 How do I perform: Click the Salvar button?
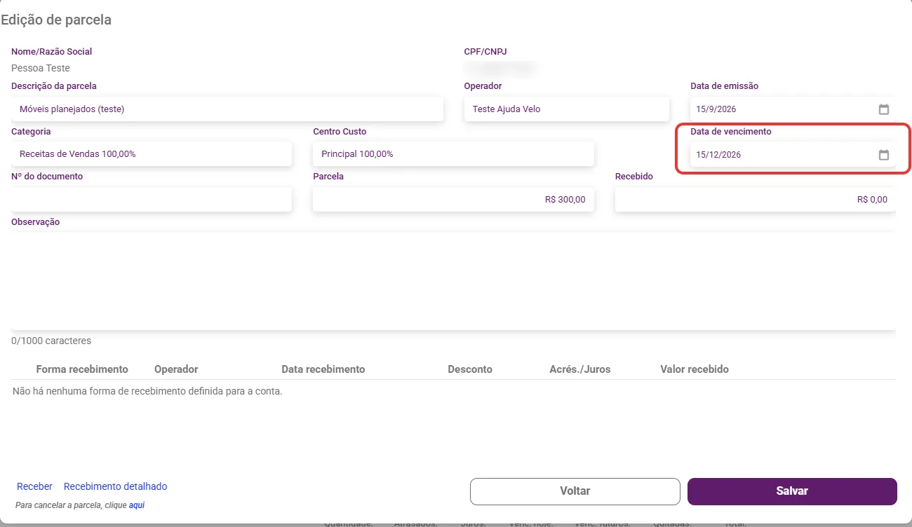click(792, 491)
